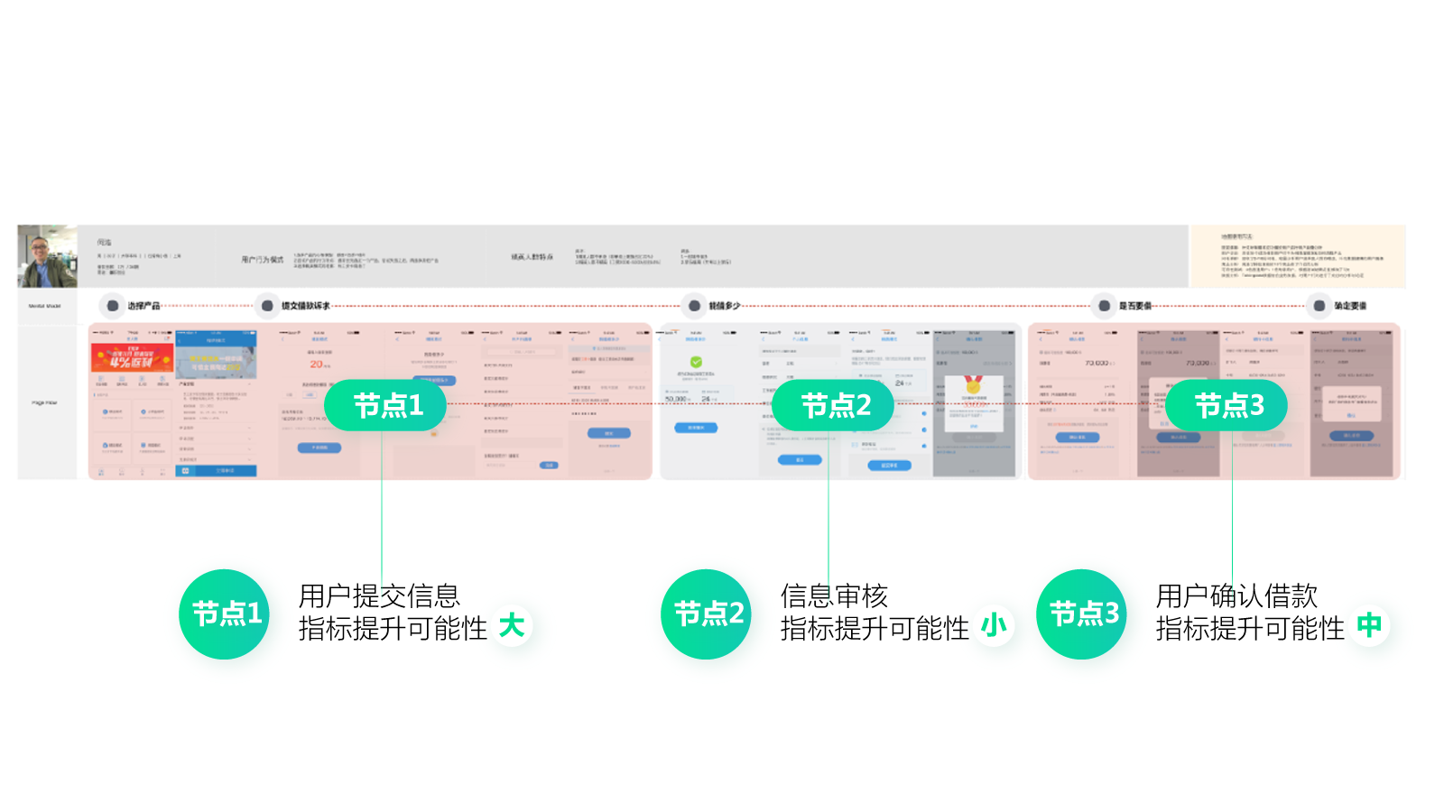Viewport: 1444px width, 812px height.
Task: Select the round 节点3 legend badge
Action: tap(1082, 614)
